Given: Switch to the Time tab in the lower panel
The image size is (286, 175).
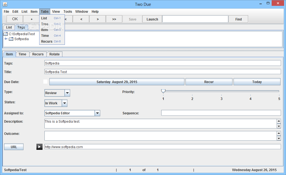Looking at the screenshot, I should coord(22,54).
